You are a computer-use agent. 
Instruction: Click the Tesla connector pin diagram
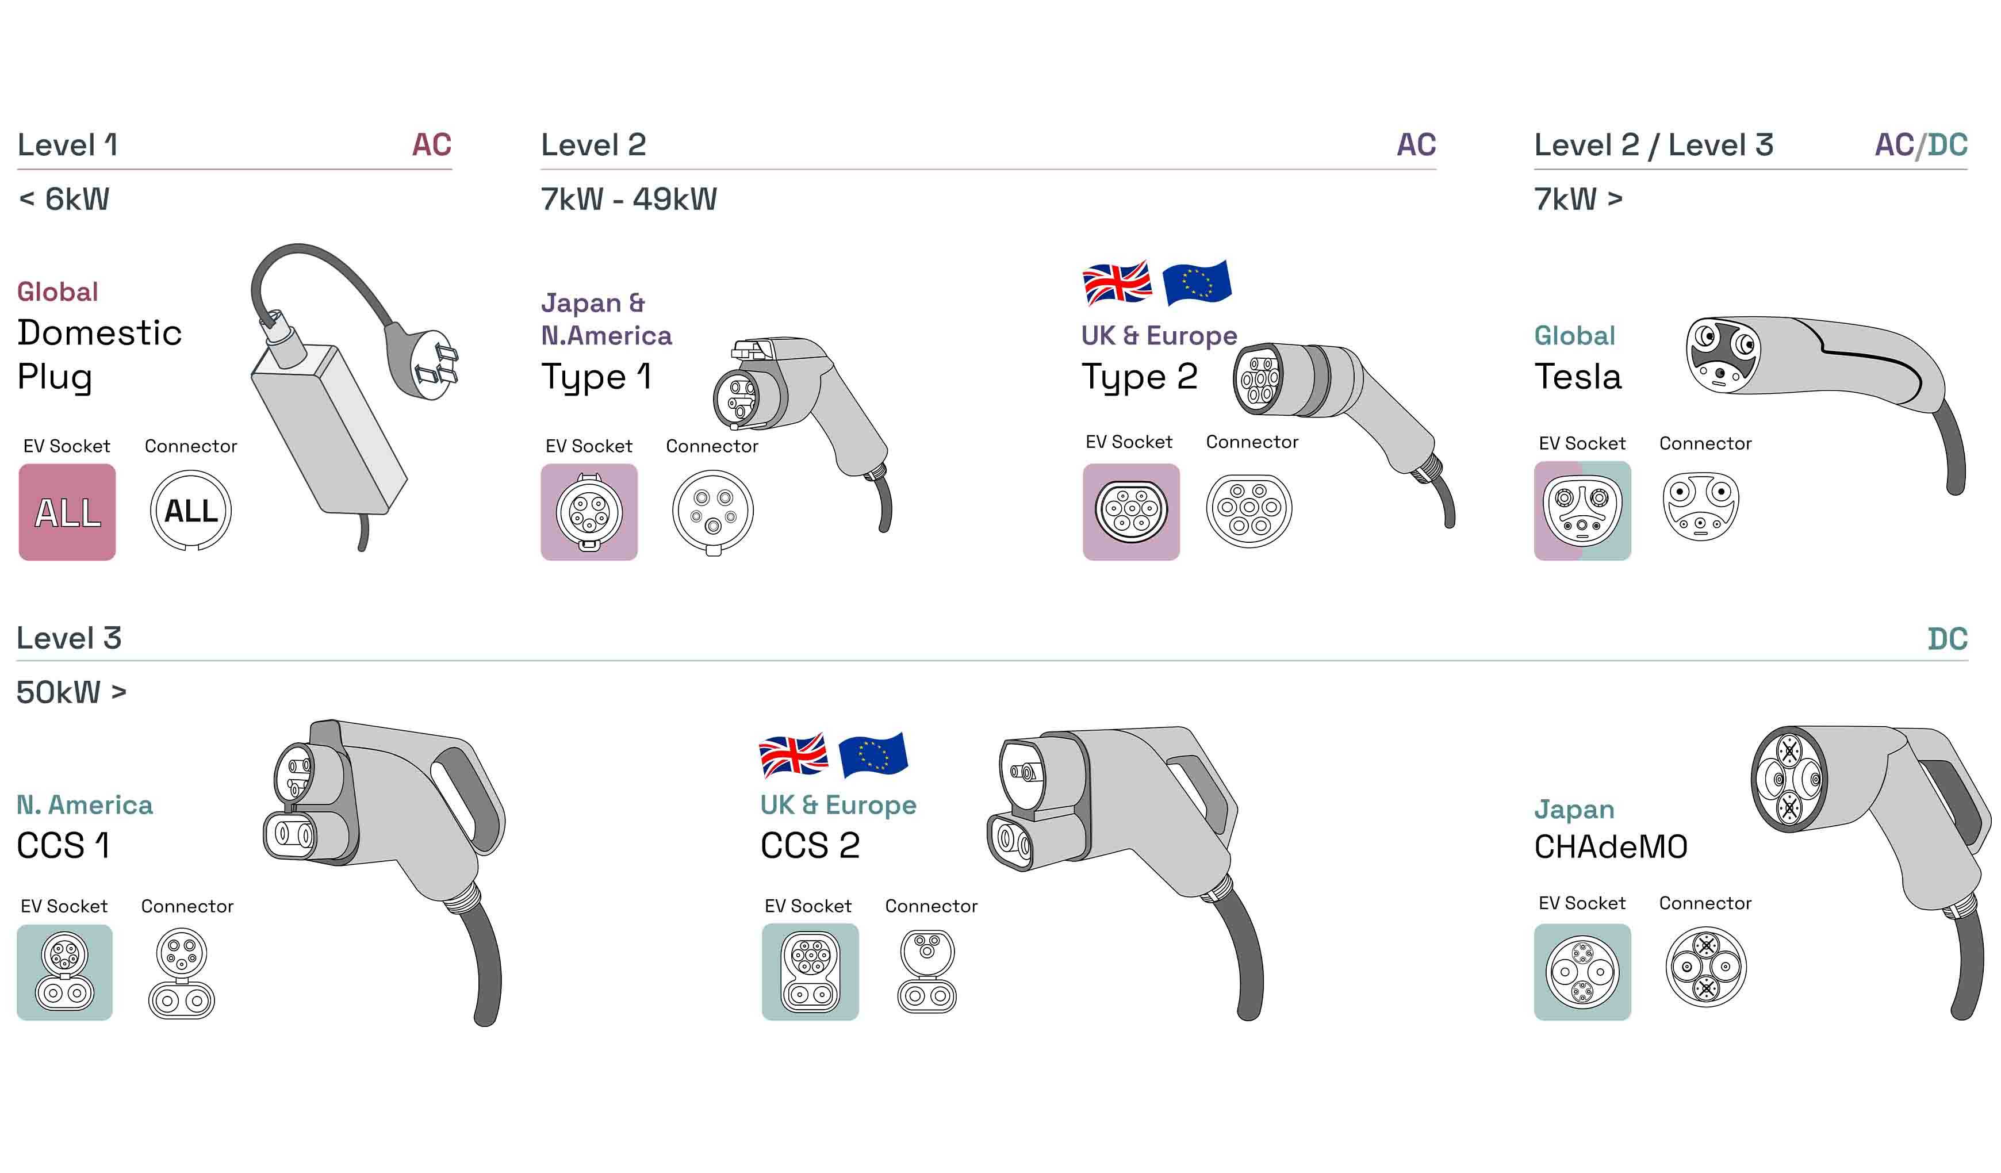point(1700,507)
